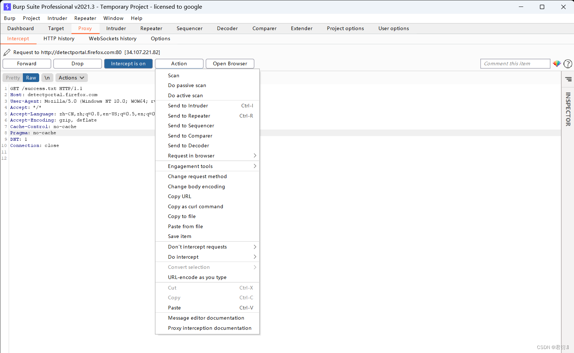Open the WebSockets history sub-tab
574x353 pixels.
(113, 38)
